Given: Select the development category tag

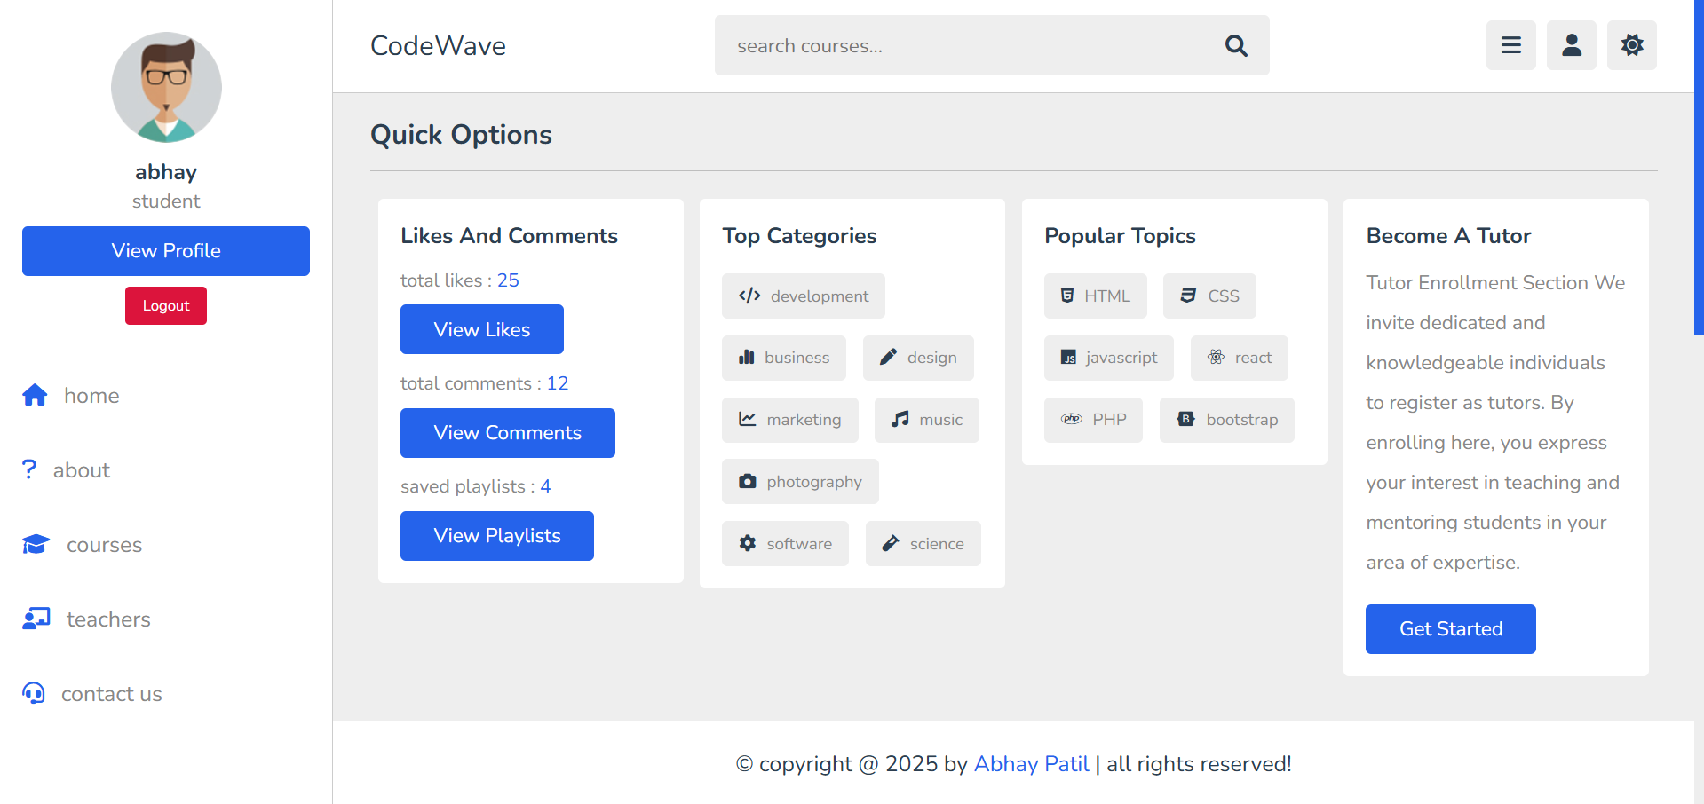Looking at the screenshot, I should [x=803, y=296].
